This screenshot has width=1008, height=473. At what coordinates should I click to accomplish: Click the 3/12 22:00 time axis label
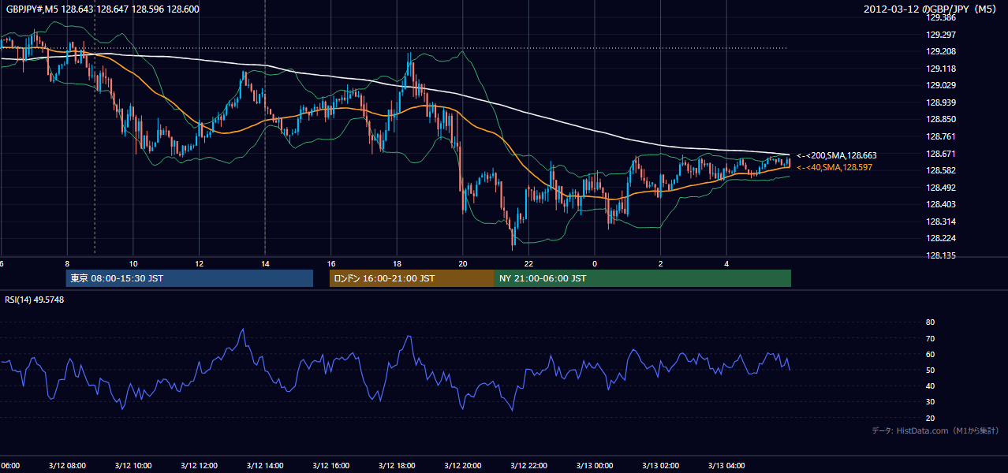pos(528,465)
